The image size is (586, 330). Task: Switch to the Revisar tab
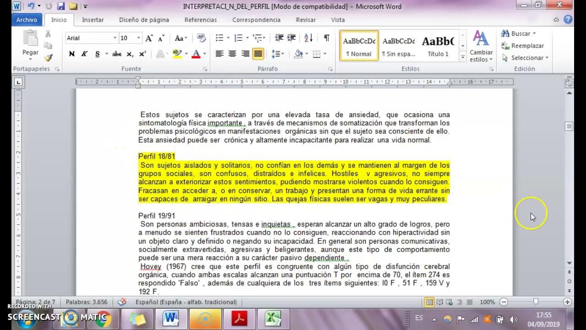(306, 20)
